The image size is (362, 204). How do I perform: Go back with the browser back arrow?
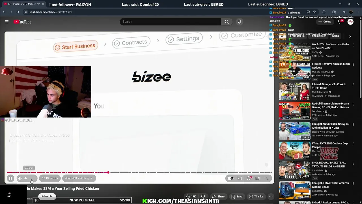pos(4,12)
